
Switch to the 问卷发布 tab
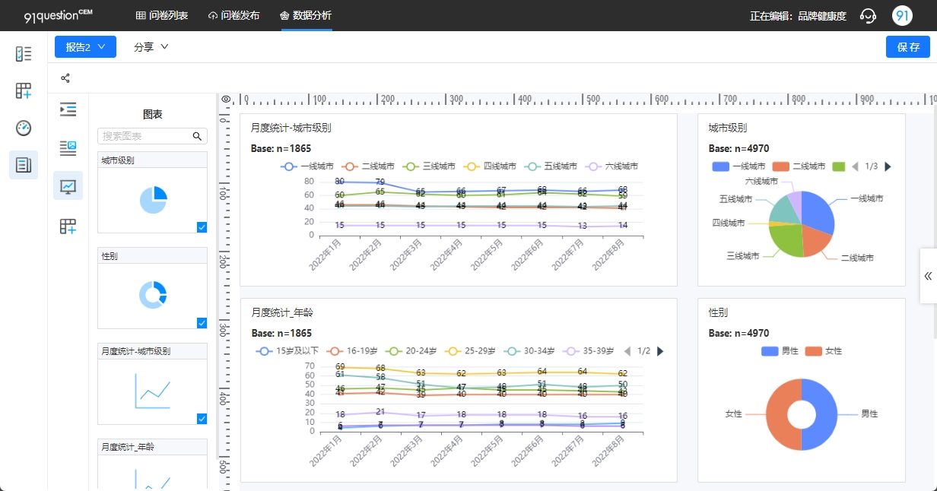233,15
